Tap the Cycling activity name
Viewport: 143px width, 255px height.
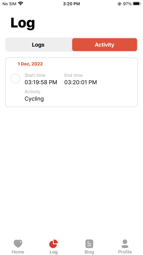pos(34,99)
